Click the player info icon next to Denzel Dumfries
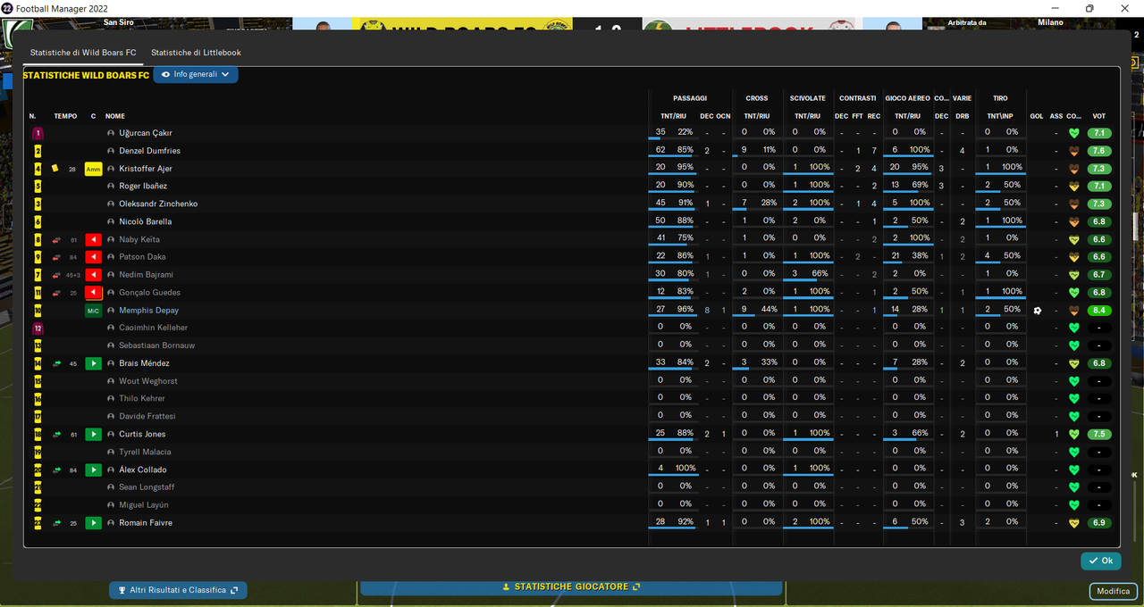Screen dimensions: 1144x607 pos(111,151)
